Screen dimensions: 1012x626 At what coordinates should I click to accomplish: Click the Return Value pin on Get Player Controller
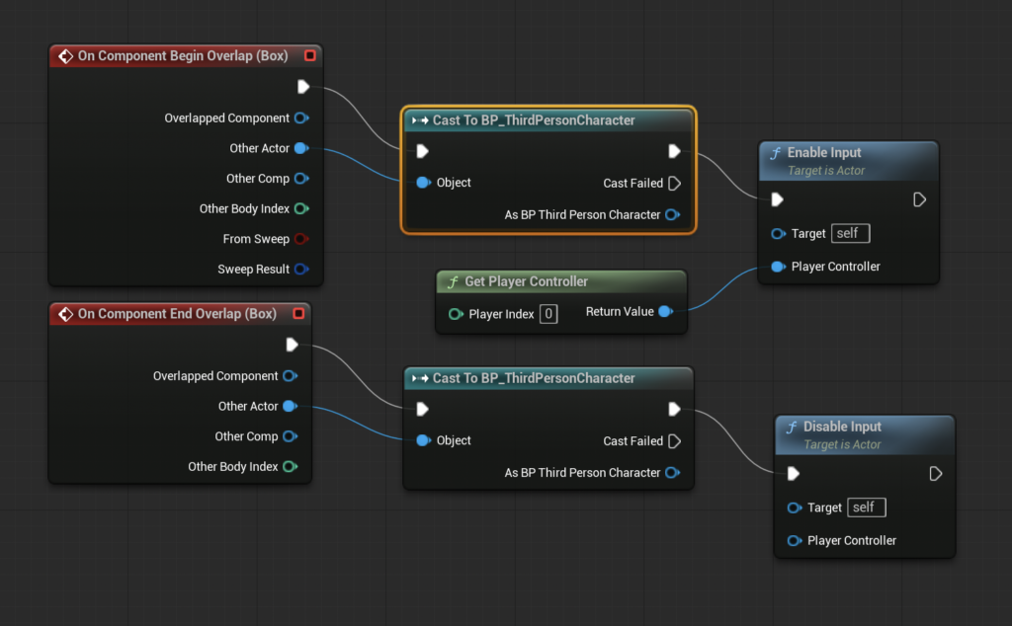pos(665,312)
